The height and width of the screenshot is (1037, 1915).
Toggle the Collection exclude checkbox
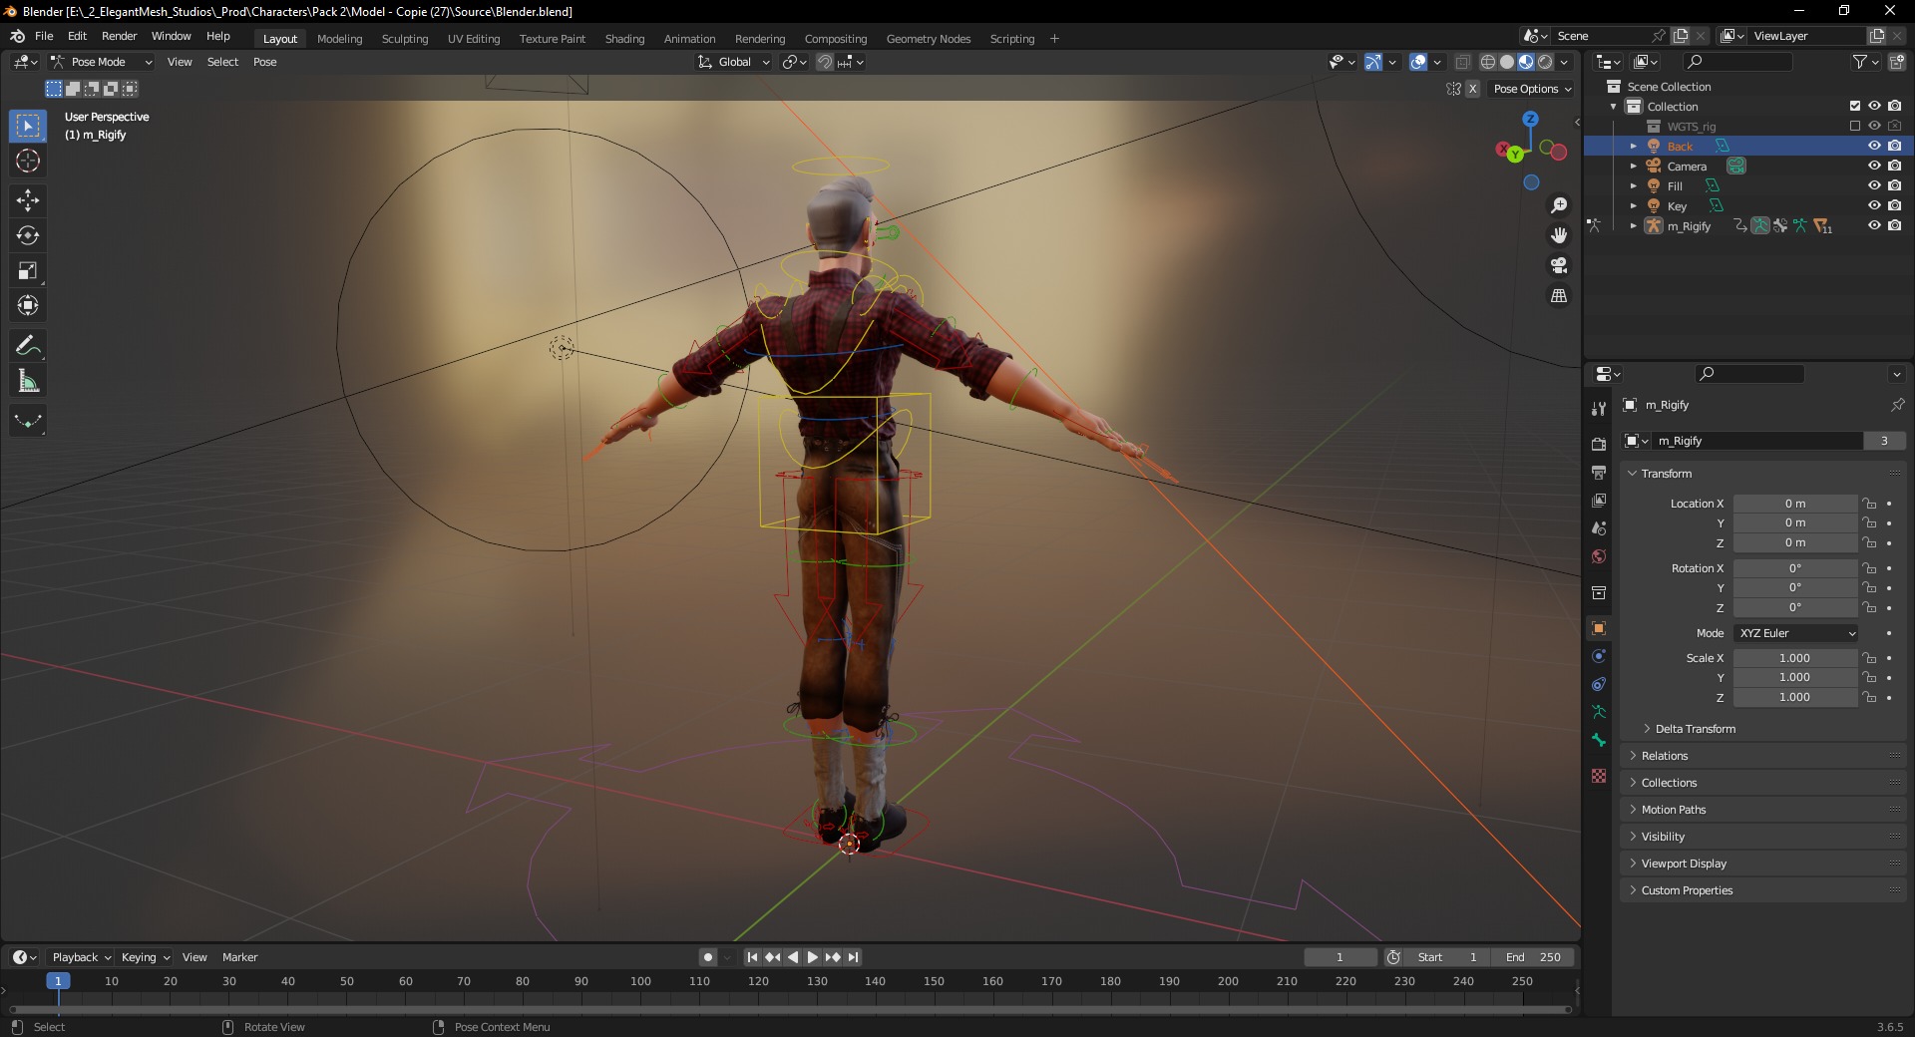coord(1855,107)
